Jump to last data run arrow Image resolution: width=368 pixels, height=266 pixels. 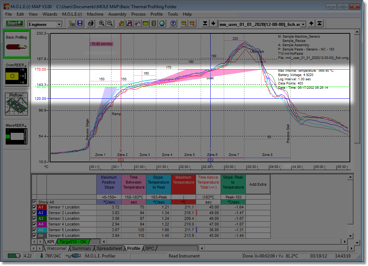[x=205, y=23]
